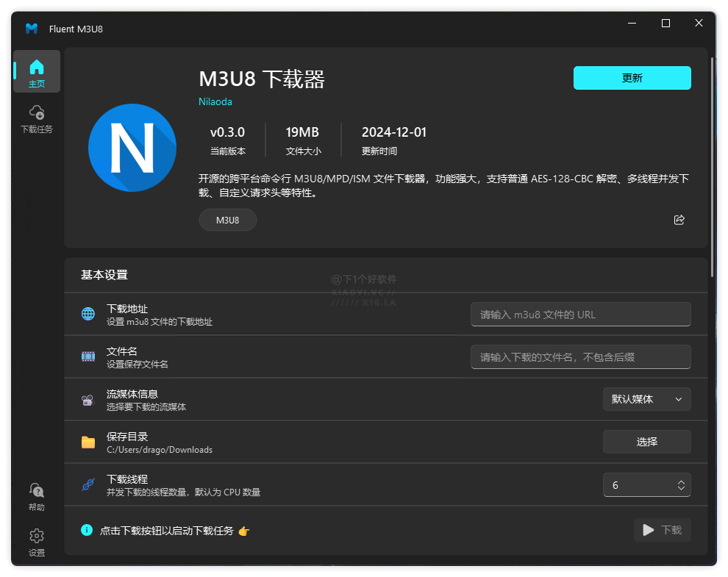Open the 帮助 help item
This screenshot has width=728, height=577.
tap(37, 497)
